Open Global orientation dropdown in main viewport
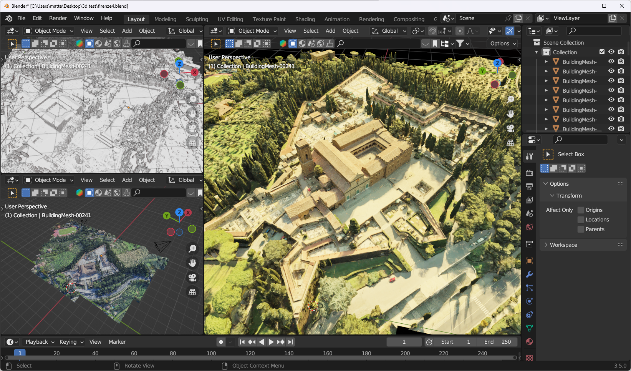 click(389, 31)
